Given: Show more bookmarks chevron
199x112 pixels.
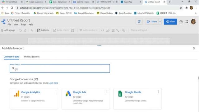Looking at the screenshot, I should click(x=196, y=13).
